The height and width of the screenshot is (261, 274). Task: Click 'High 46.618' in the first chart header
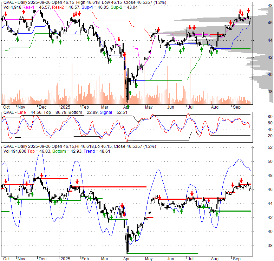89,2
